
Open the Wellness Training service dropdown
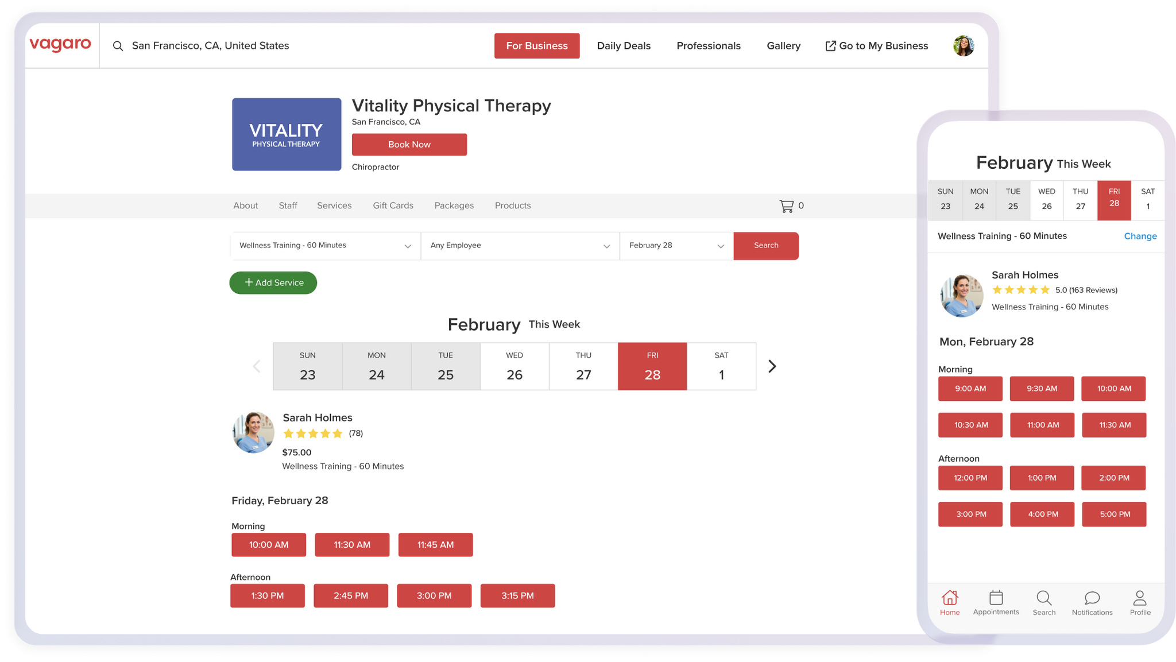[x=326, y=246]
